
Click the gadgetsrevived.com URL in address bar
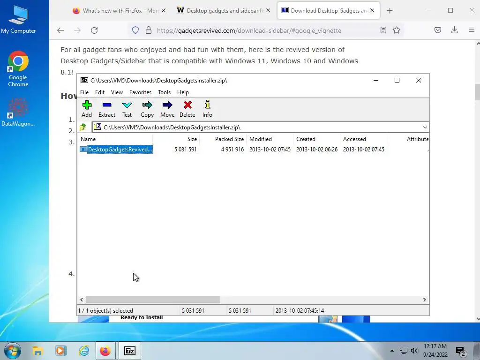(249, 30)
